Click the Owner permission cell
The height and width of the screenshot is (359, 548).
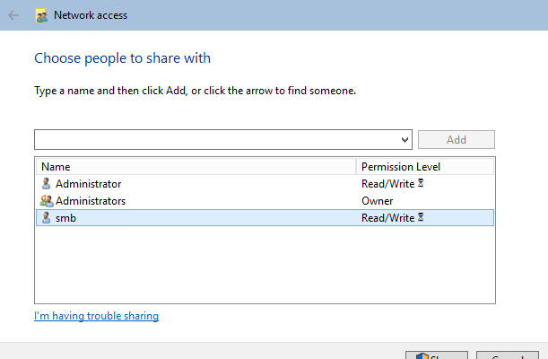tap(377, 201)
